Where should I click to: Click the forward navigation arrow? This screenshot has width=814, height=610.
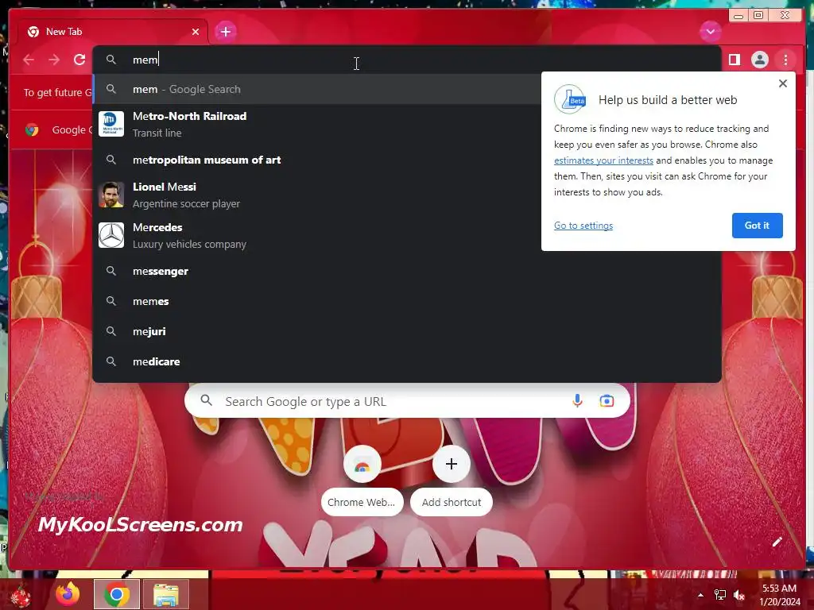point(54,60)
